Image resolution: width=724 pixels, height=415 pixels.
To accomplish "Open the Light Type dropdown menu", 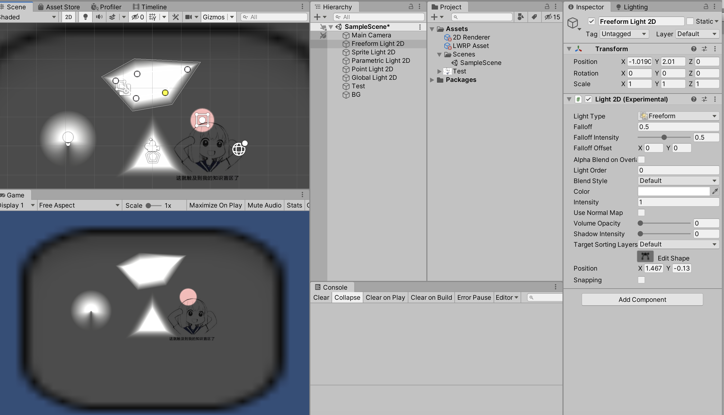I will (x=677, y=116).
